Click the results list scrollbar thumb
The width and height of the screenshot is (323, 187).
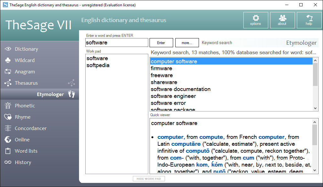[315, 74]
